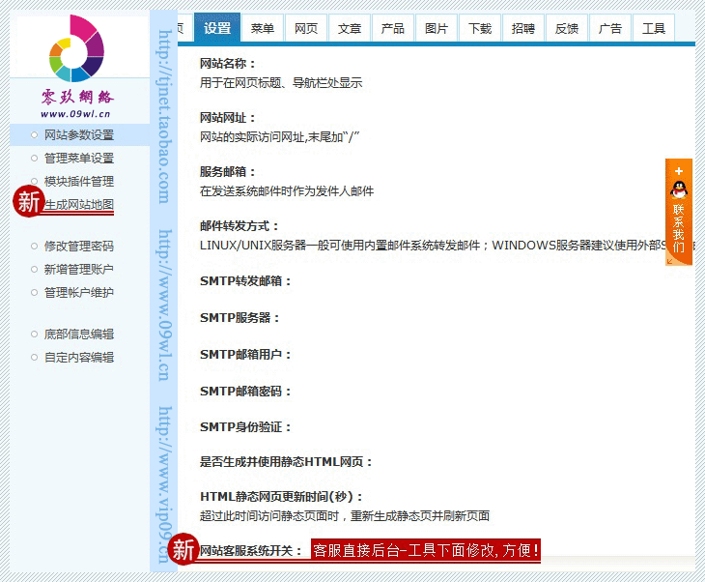The image size is (705, 582).
Task: Switch to the 菜单 tab
Action: (x=263, y=28)
